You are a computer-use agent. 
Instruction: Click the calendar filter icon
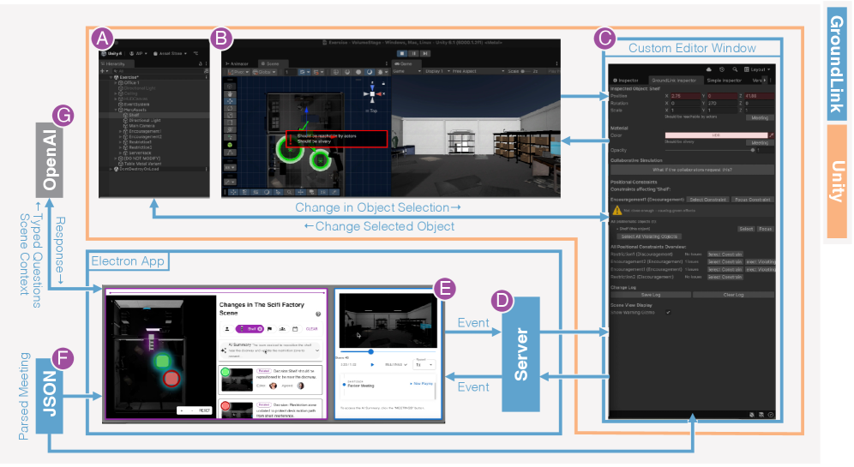tap(295, 329)
